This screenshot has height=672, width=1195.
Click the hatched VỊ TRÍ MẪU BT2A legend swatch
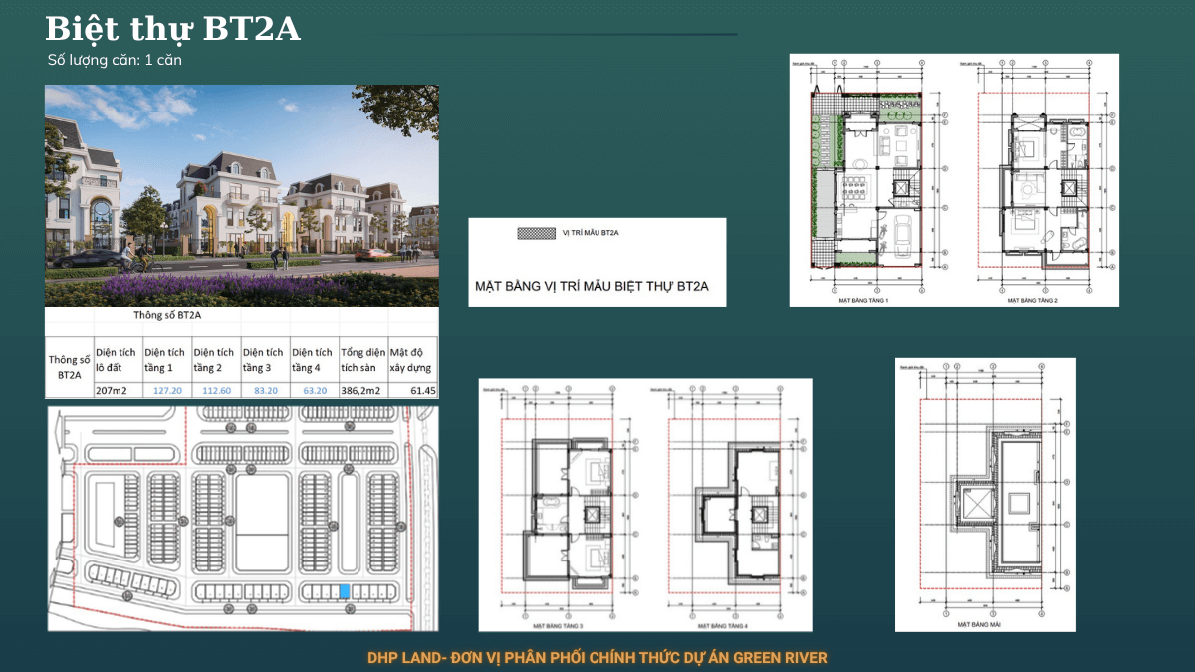tap(536, 233)
